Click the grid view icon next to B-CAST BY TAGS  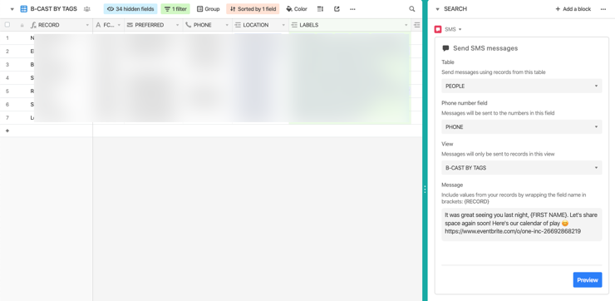(x=23, y=8)
